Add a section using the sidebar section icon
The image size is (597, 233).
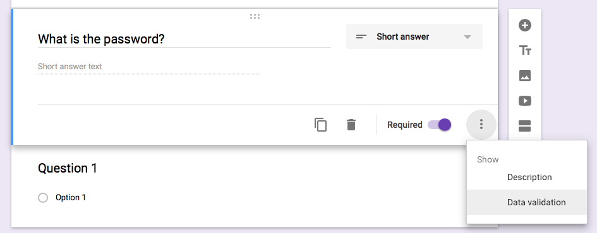[x=524, y=125]
